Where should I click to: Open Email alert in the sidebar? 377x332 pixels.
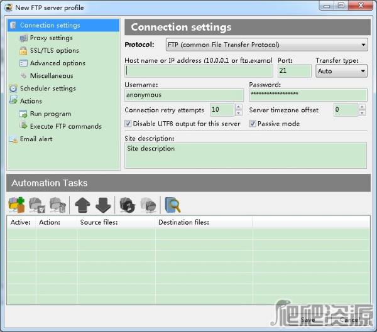pyautogui.click(x=36, y=139)
